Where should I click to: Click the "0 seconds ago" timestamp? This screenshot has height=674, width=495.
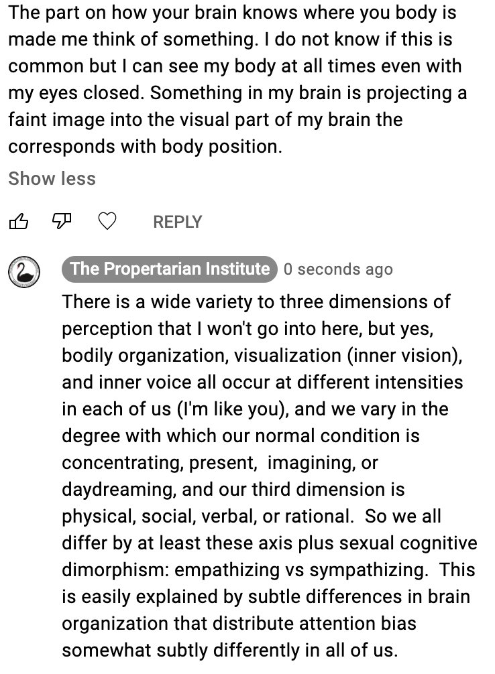pos(337,269)
